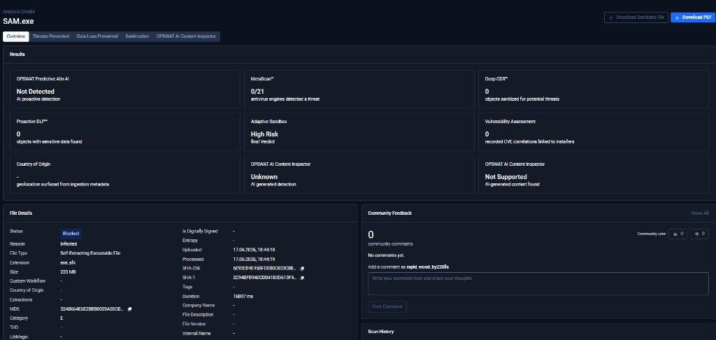This screenshot has height=340, width=716.
Task: Click the Custom Workflow label
Action: coord(27,281)
